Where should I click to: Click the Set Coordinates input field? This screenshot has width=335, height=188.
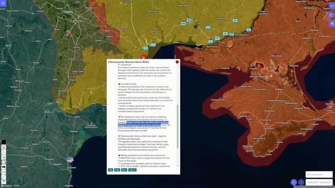(x=319, y=174)
